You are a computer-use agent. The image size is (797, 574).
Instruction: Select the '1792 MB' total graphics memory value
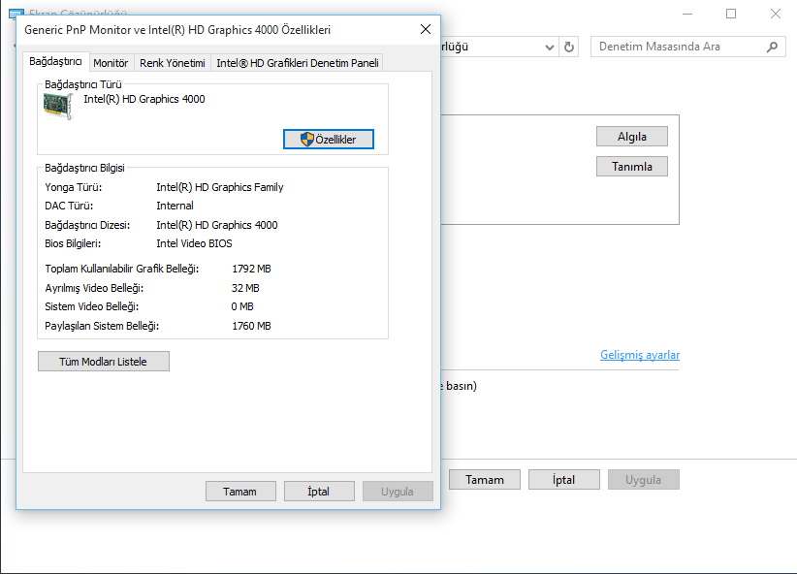pos(251,269)
